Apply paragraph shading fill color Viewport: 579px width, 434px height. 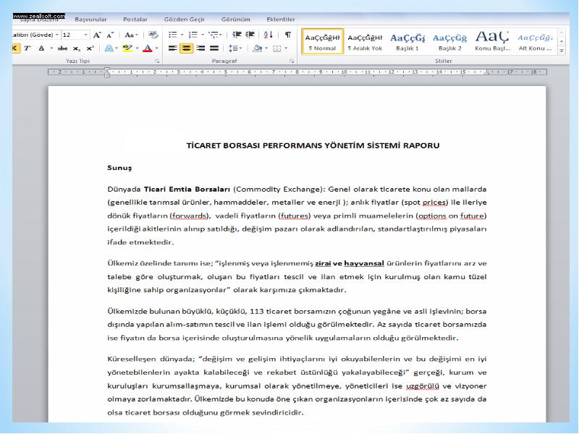pyautogui.click(x=258, y=48)
